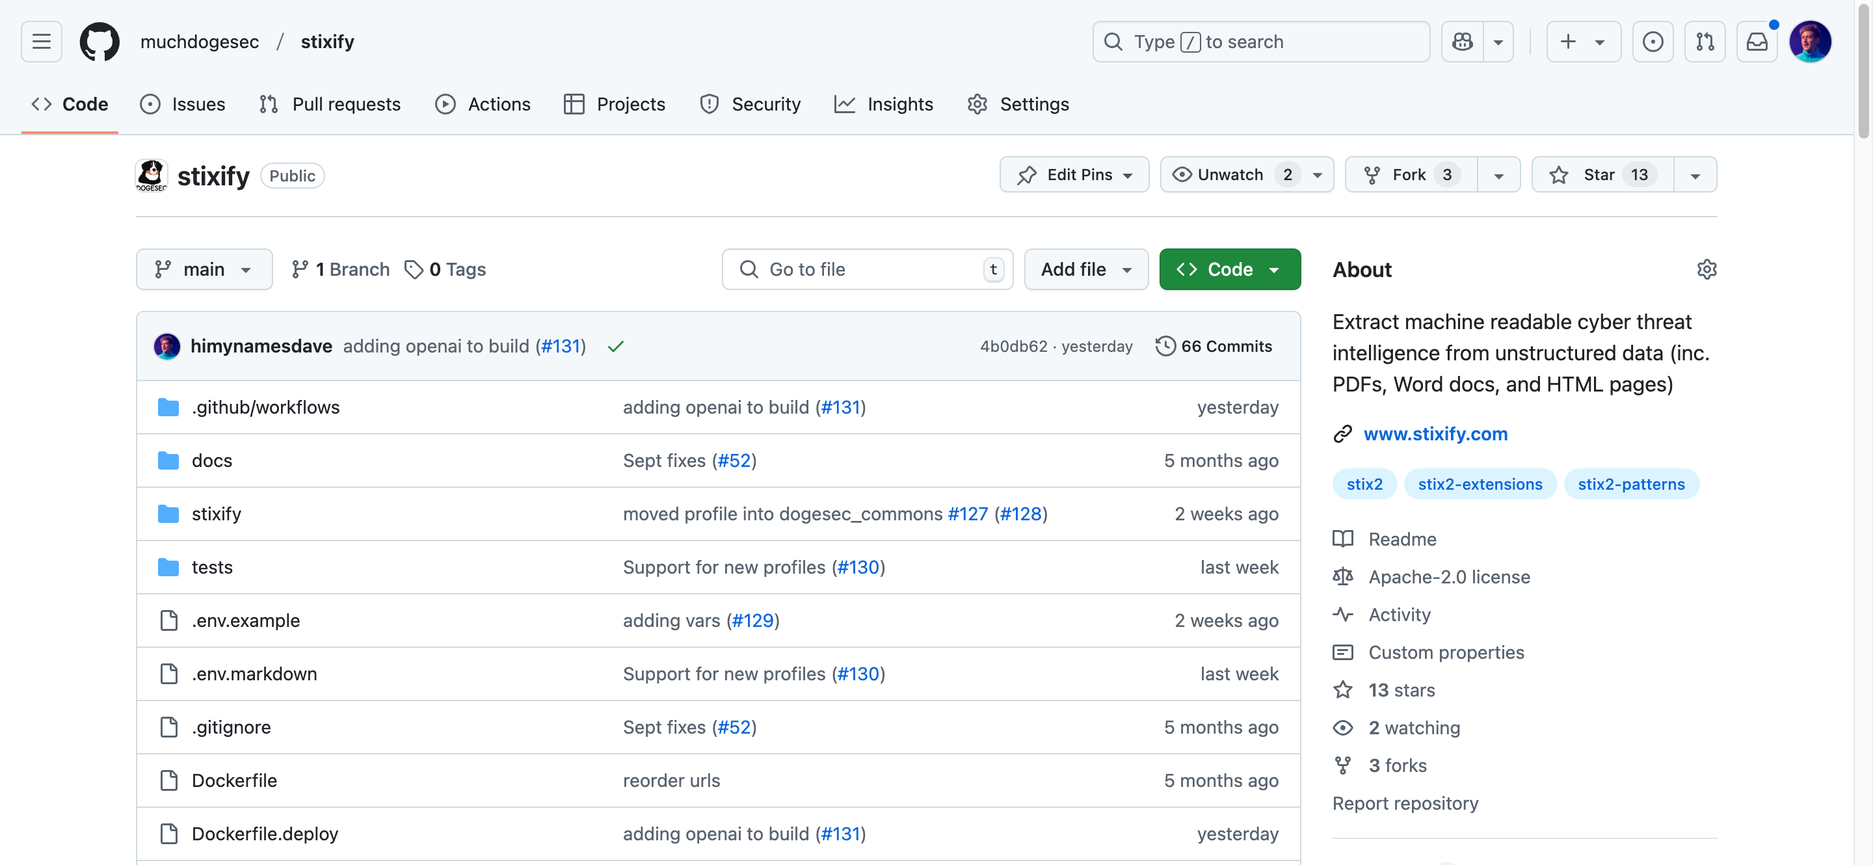Open the www.stixify.com website link
Image resolution: width=1873 pixels, height=865 pixels.
point(1435,433)
